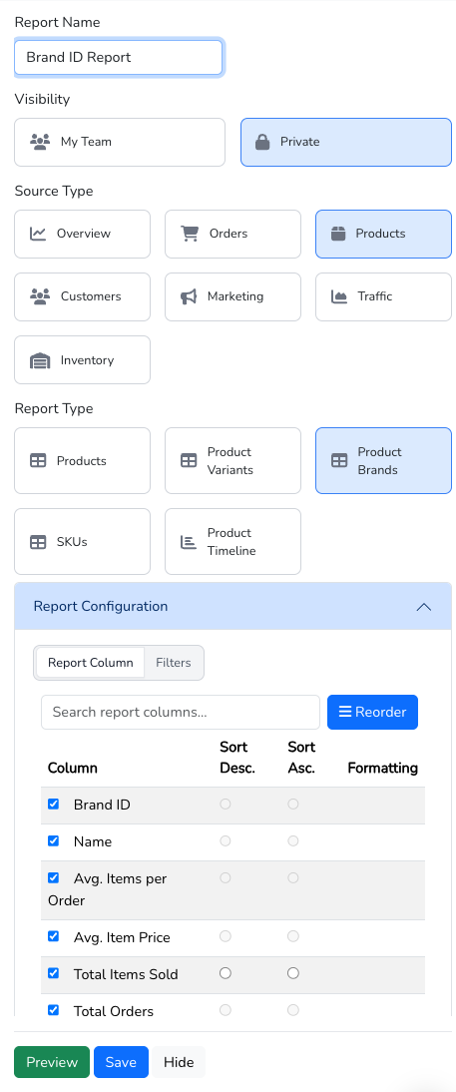
Task: Switch to the Filters tab
Action: coord(174,663)
